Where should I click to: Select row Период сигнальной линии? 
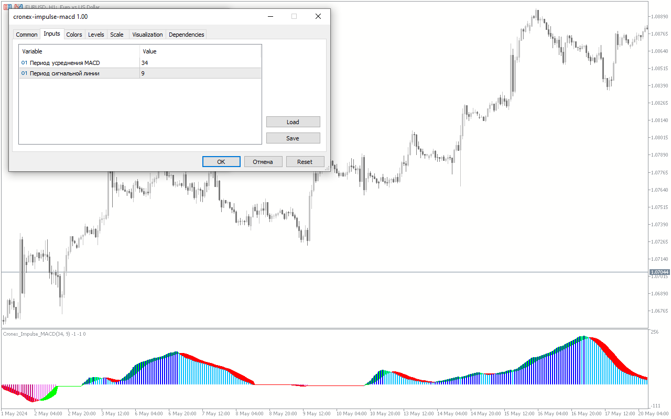pos(140,73)
